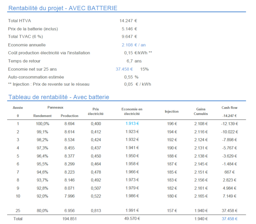Select the Total TVAC value 9.647 €
This screenshot has height=224, width=256.
(130, 37)
